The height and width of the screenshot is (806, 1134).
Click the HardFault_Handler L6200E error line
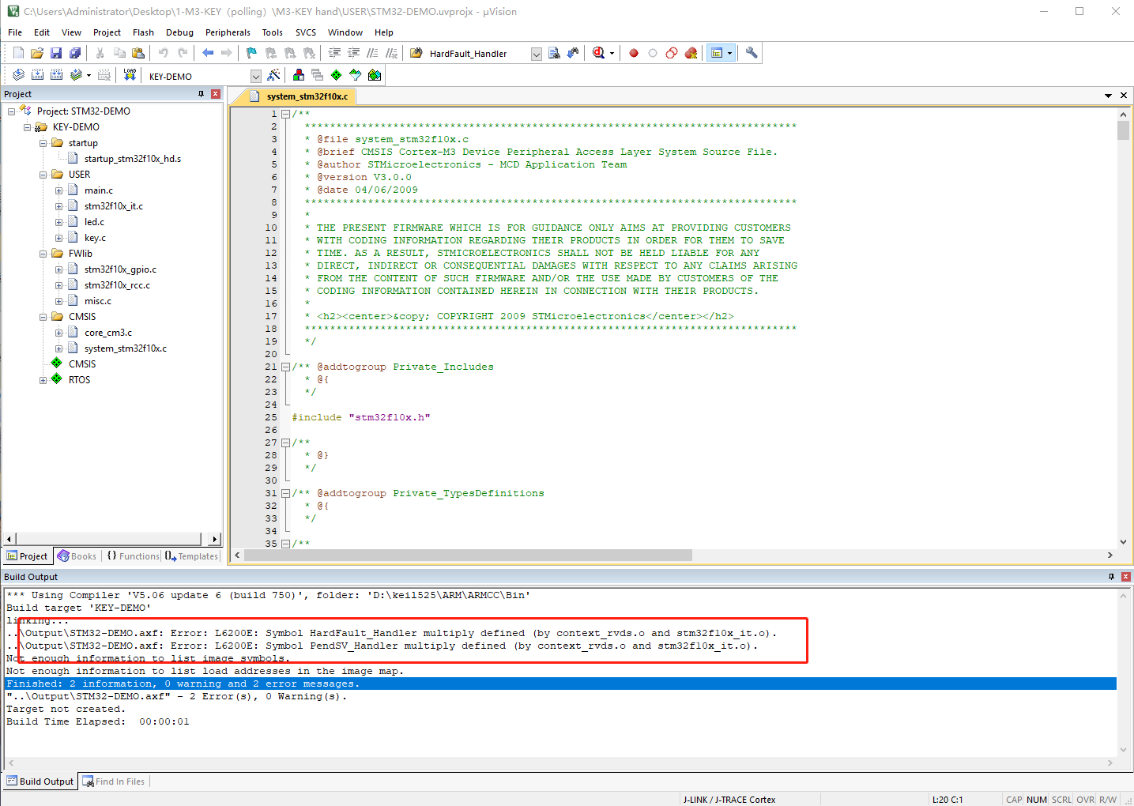pyautogui.click(x=392, y=633)
